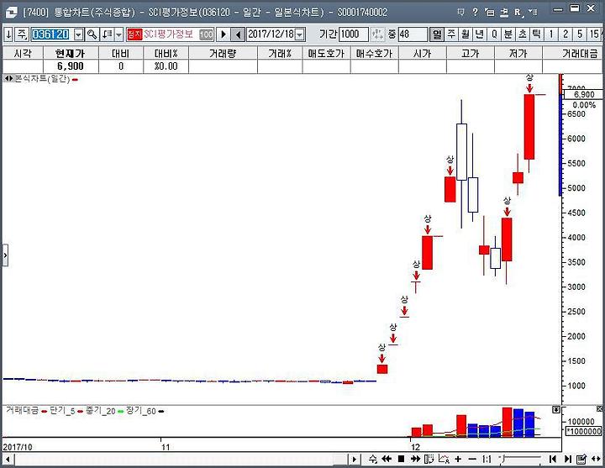Select the 초 second period toggle
Screen dimensions: 605x468
coord(523,34)
